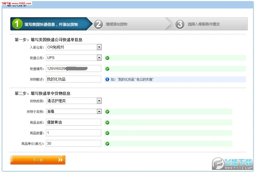Open the 货物类别 清洁护理类 dropdown
The width and height of the screenshot is (256, 173).
74,101
